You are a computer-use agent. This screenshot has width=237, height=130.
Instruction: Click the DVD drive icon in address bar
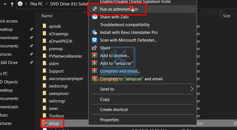[20, 4]
